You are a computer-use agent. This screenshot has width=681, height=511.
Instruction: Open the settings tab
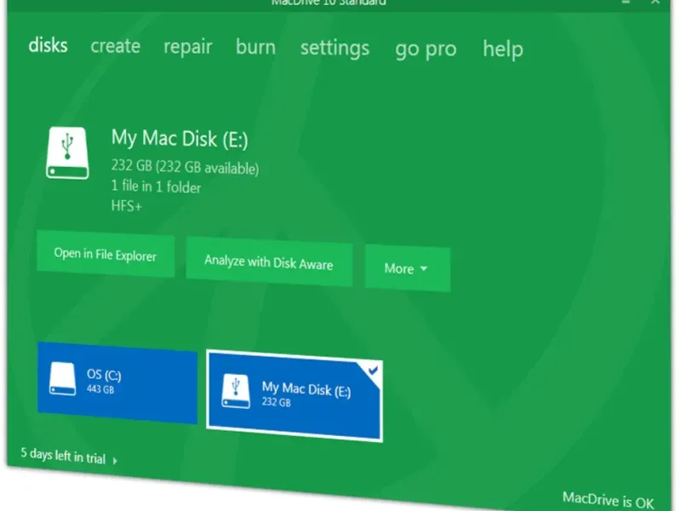point(335,49)
